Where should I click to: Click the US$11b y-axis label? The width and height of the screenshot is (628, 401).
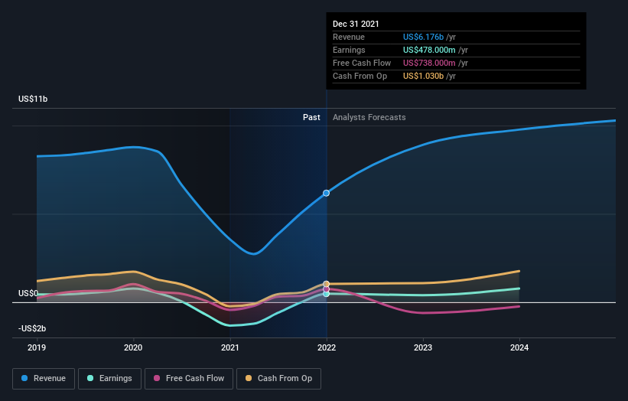pos(33,99)
